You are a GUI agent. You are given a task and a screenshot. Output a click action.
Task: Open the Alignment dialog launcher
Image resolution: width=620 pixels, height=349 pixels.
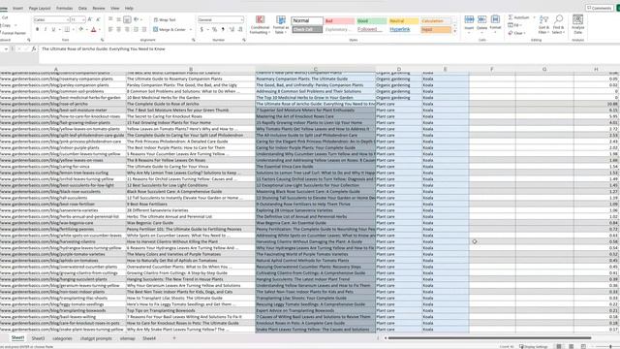tap(194, 40)
